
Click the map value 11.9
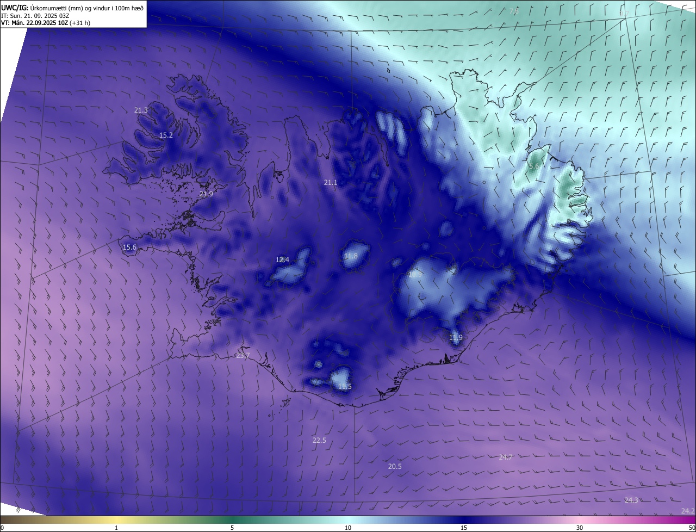point(456,337)
